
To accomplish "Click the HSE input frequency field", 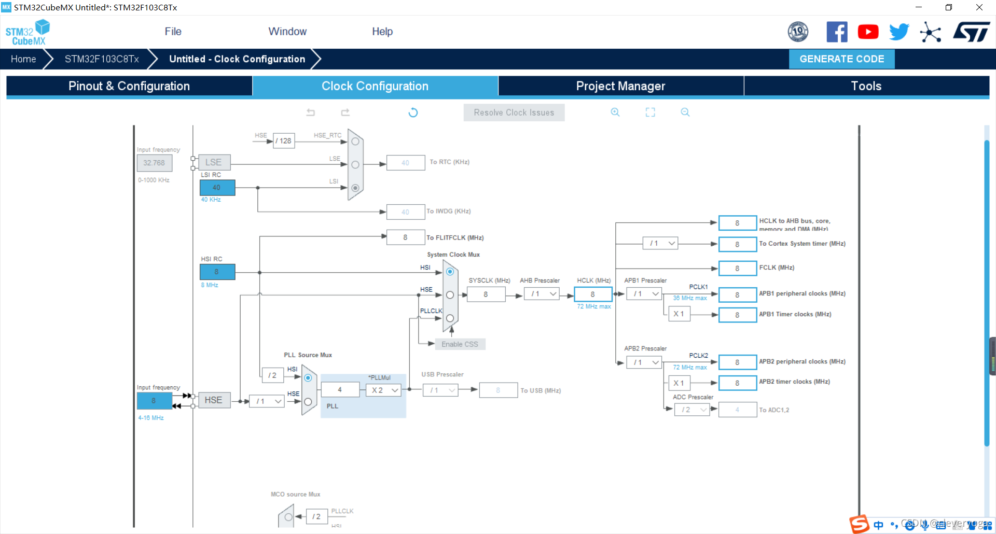I will click(x=154, y=401).
